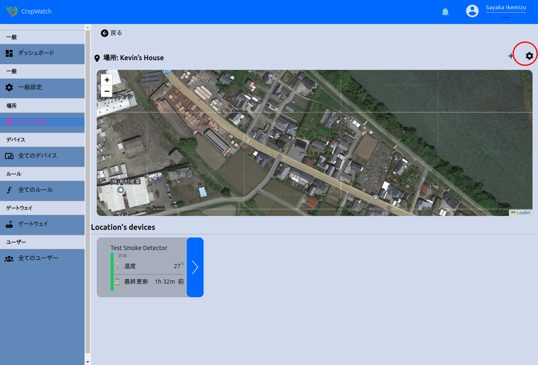Click the notification bell icon
The height and width of the screenshot is (365, 538).
[x=445, y=12]
